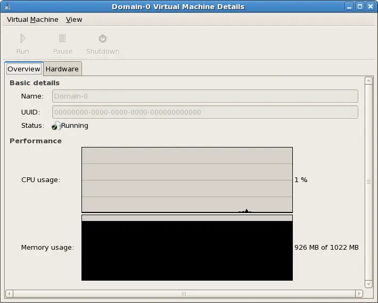Click the CPU usage graph

pos(187,180)
